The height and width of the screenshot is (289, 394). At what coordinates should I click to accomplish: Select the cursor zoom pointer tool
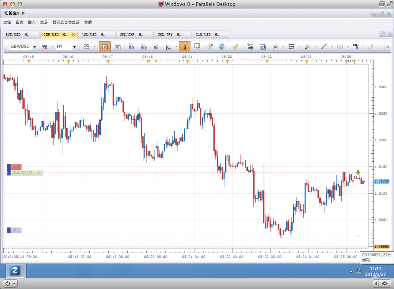(156, 47)
